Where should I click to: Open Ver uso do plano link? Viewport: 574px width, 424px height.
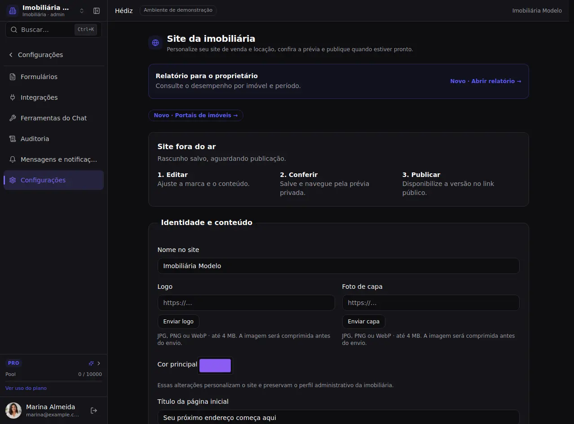26,388
